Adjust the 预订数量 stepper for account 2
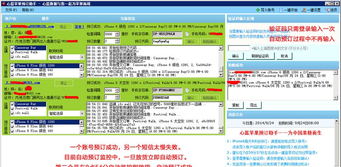The height and width of the screenshot is (167, 341). pos(117,97)
